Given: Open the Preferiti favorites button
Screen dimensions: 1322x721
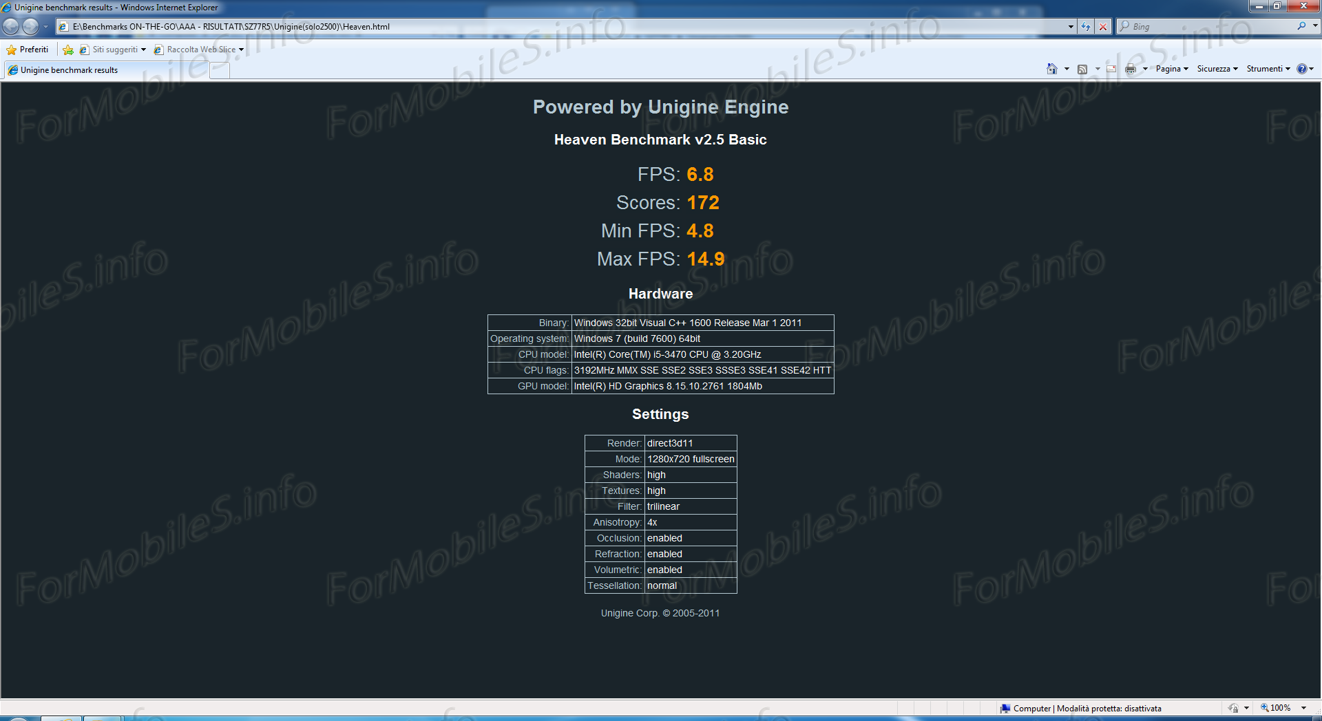Looking at the screenshot, I should pos(28,50).
